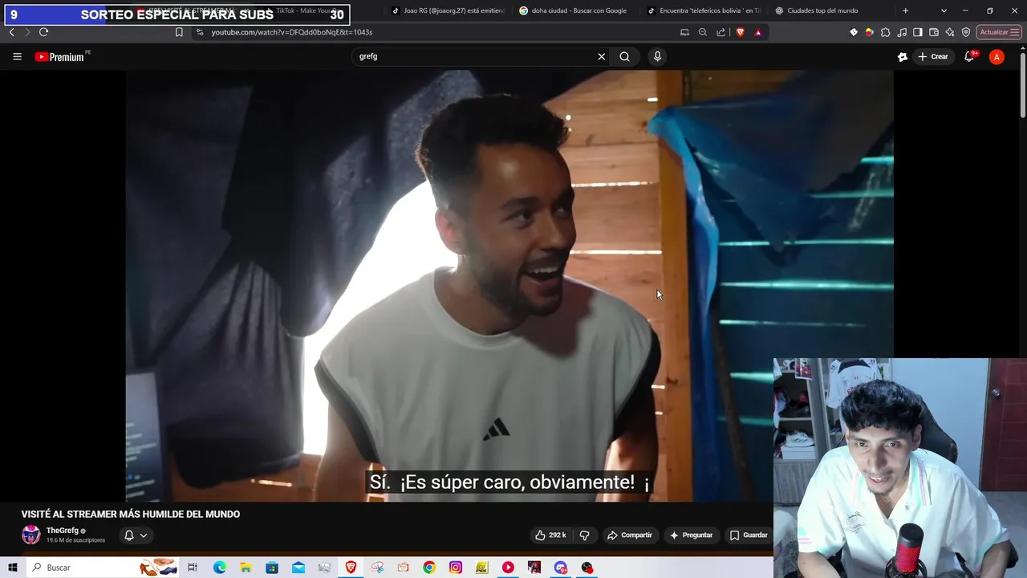Switch to 'telefericos bolivia' TikTok tab

click(x=704, y=11)
